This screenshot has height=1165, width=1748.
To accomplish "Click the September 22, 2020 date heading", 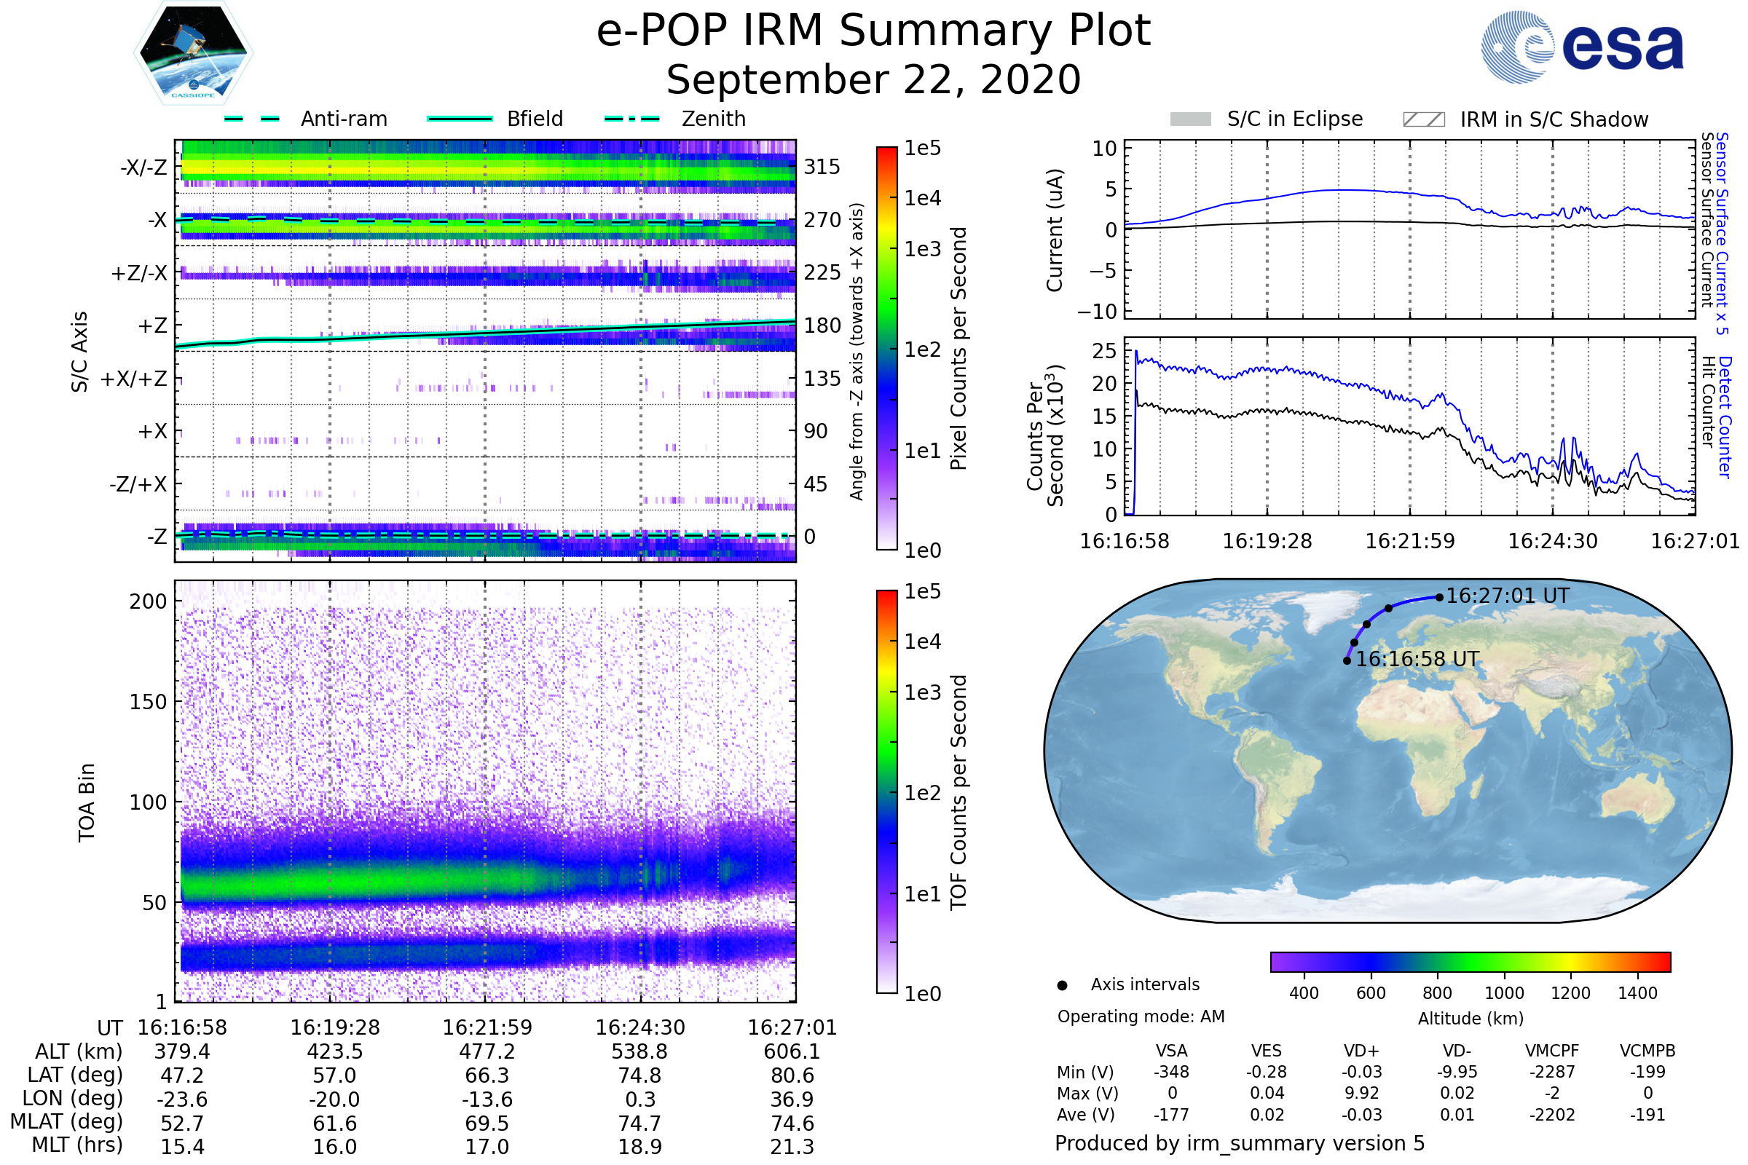I will 873,80.
